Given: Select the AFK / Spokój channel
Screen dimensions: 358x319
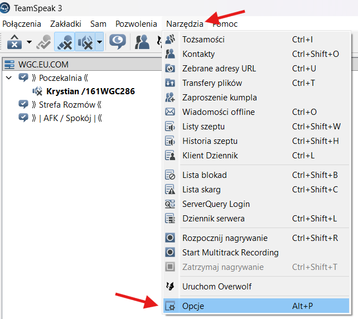Looking at the screenshot, I should point(70,118).
